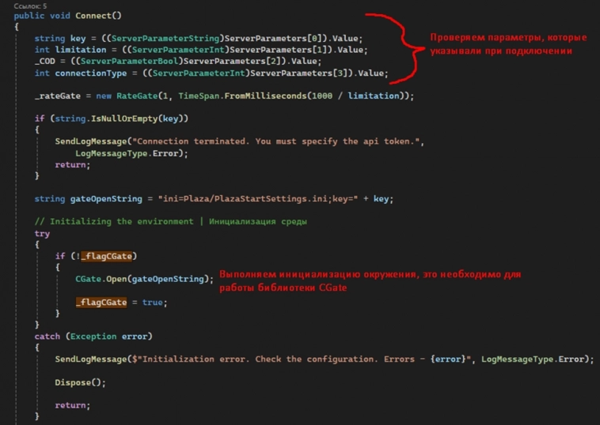Click the FromMilliseconds method call
This screenshot has width=600, height=425.
tap(265, 96)
